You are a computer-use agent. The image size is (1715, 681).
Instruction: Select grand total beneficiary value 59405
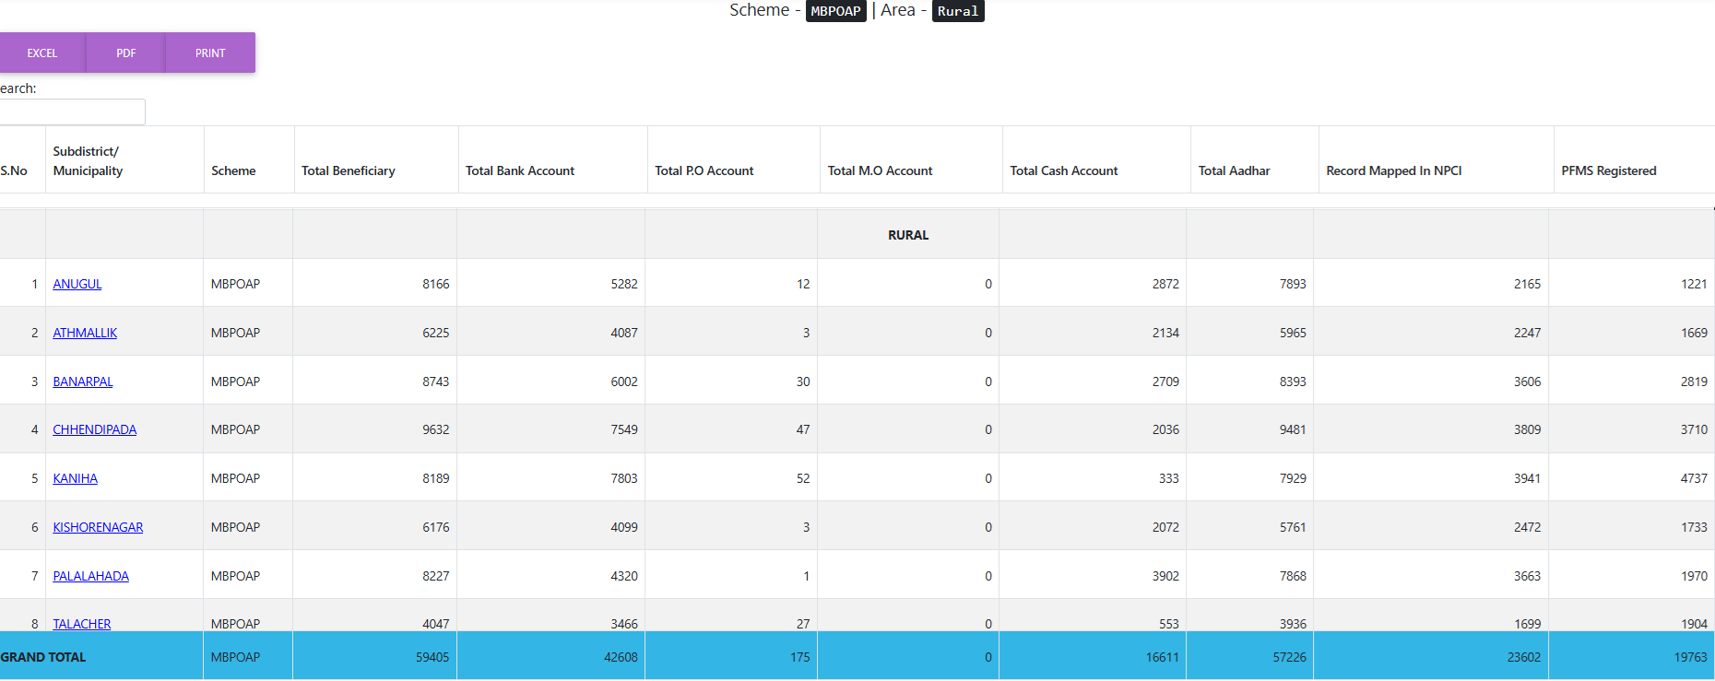pos(432,657)
